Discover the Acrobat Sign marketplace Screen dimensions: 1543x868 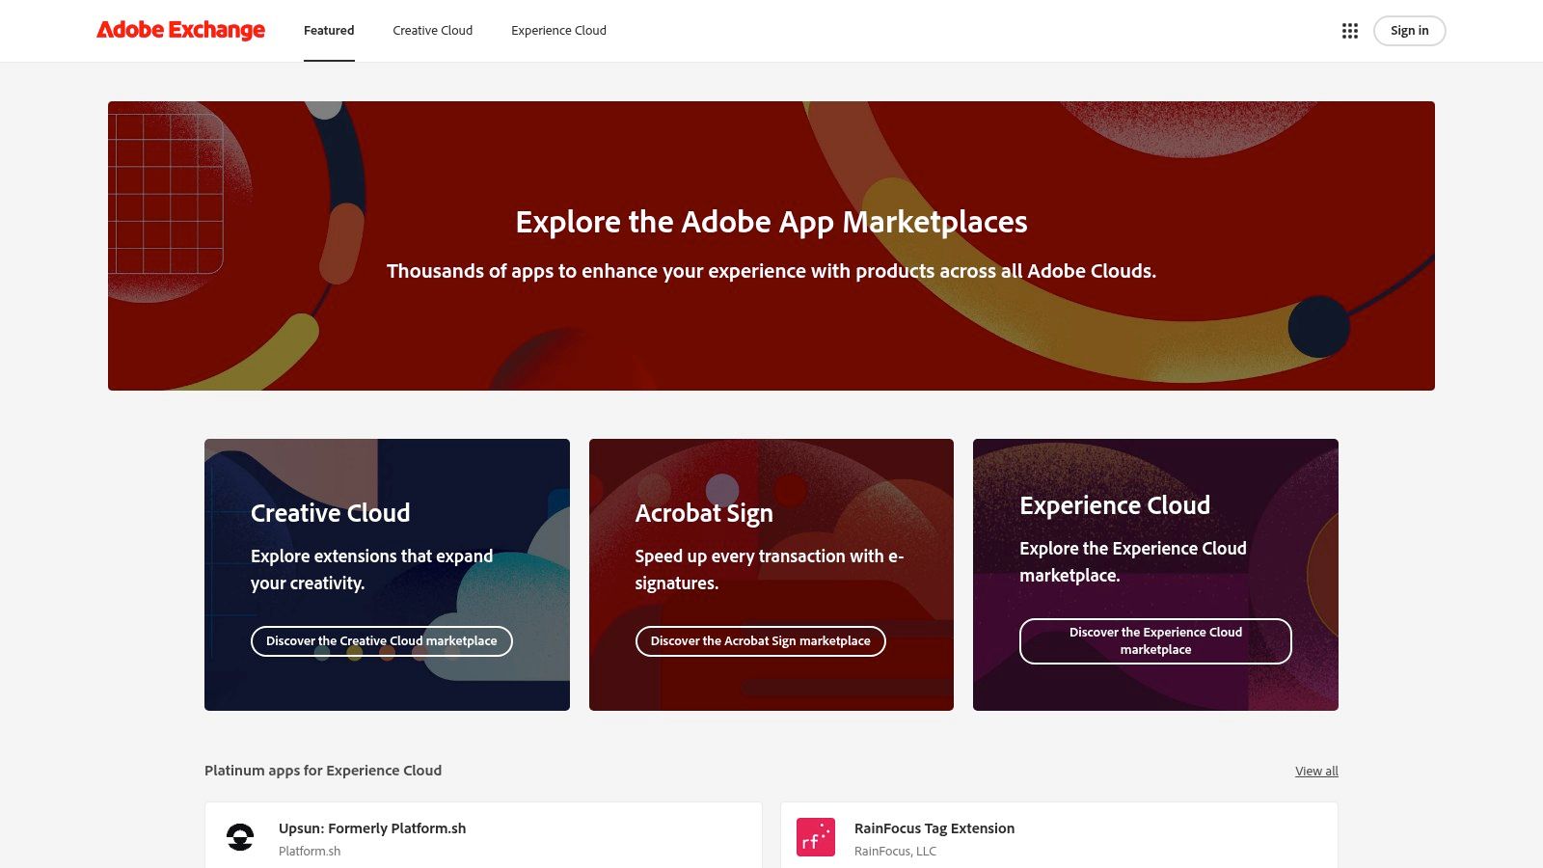click(x=760, y=640)
